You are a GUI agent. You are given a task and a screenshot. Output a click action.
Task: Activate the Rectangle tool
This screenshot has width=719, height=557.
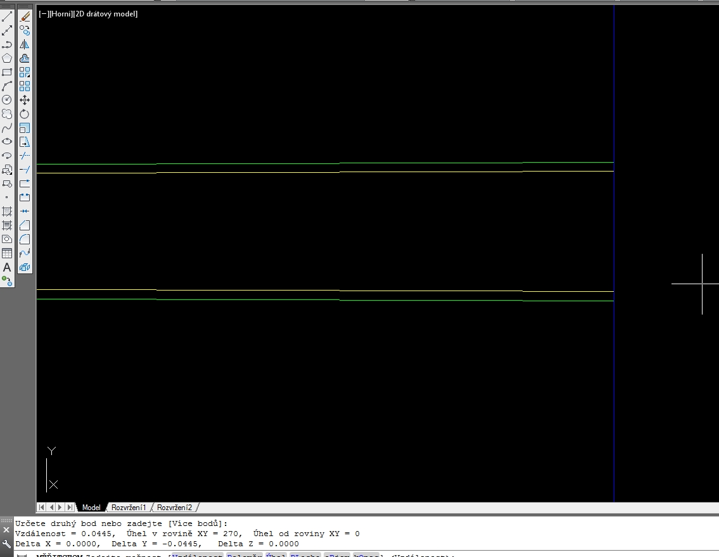pyautogui.click(x=7, y=72)
